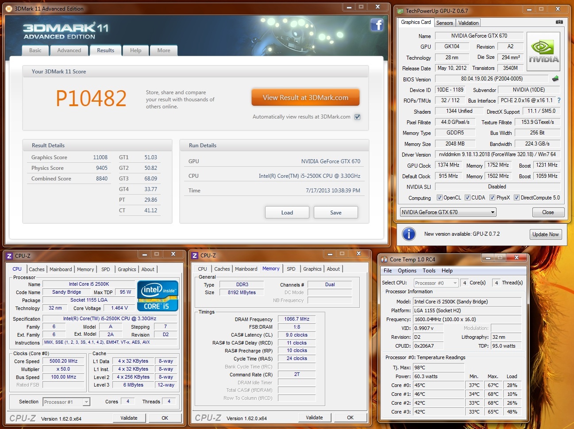Open the Caches tab in the CPU-Z processor window
574x429 pixels.
click(37, 269)
